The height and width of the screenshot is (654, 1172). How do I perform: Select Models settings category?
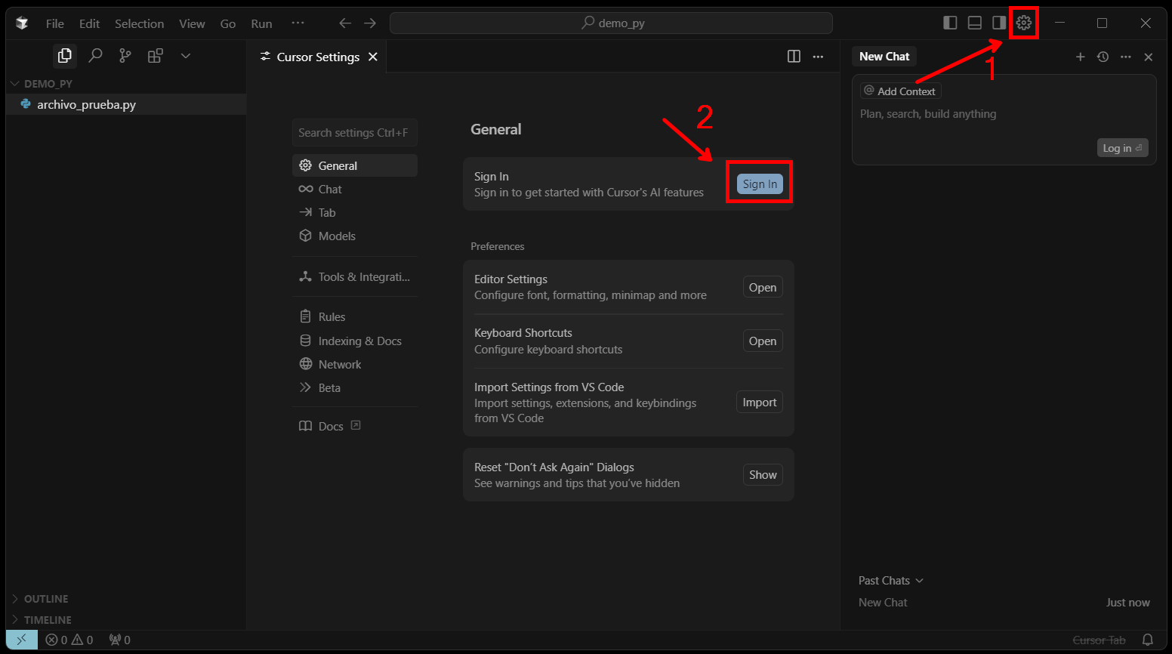coord(354,236)
